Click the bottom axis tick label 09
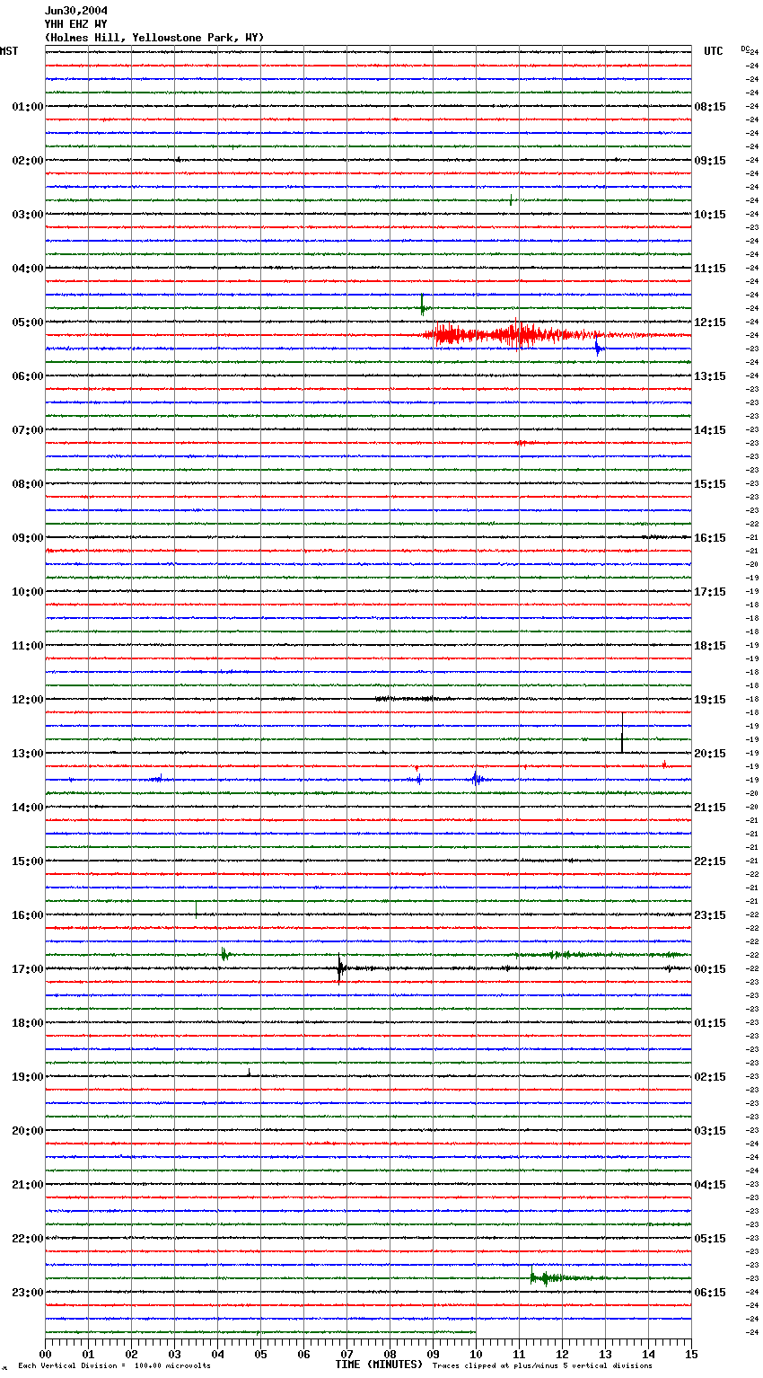Image resolution: width=763 pixels, height=1378 pixels. pos(433,1354)
